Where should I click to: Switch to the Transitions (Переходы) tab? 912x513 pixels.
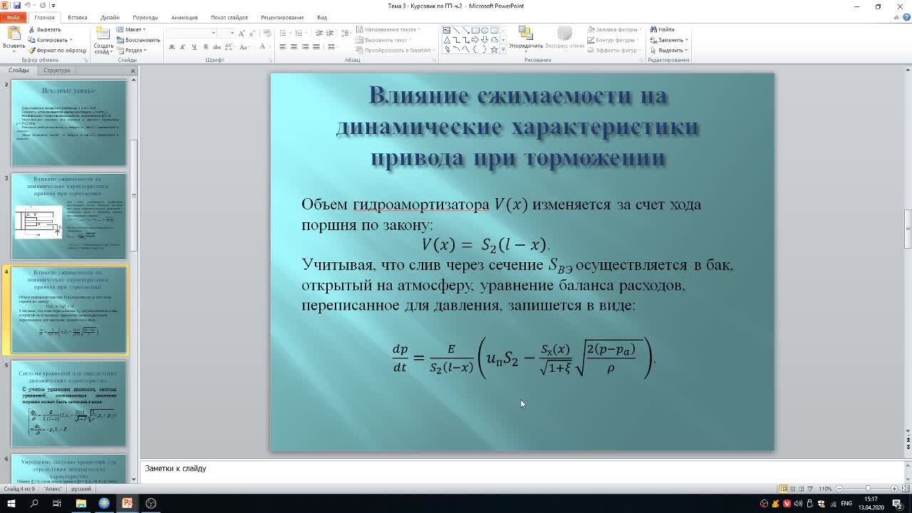pyautogui.click(x=145, y=17)
